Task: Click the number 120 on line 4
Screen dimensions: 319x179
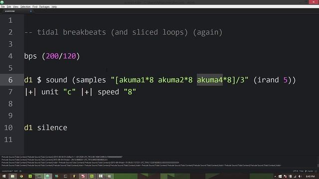Action: point(69,56)
